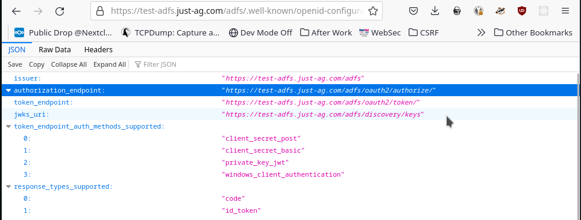The height and width of the screenshot is (220, 581).
Task: Click Collapse All in JSON toolbar
Action: pos(69,64)
